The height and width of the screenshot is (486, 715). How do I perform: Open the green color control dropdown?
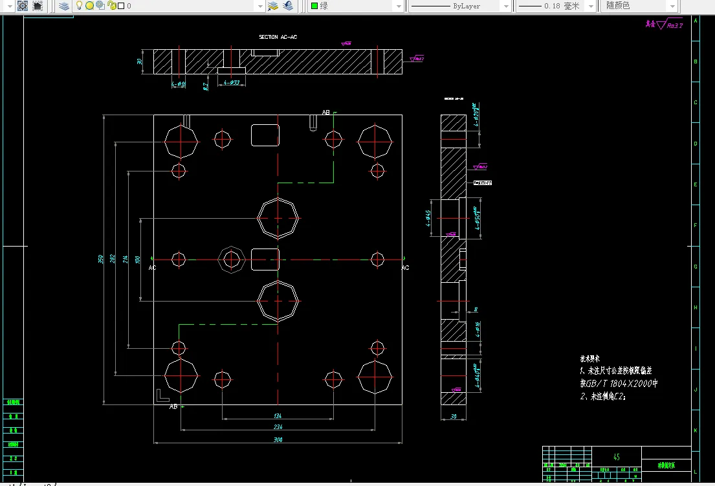click(355, 6)
